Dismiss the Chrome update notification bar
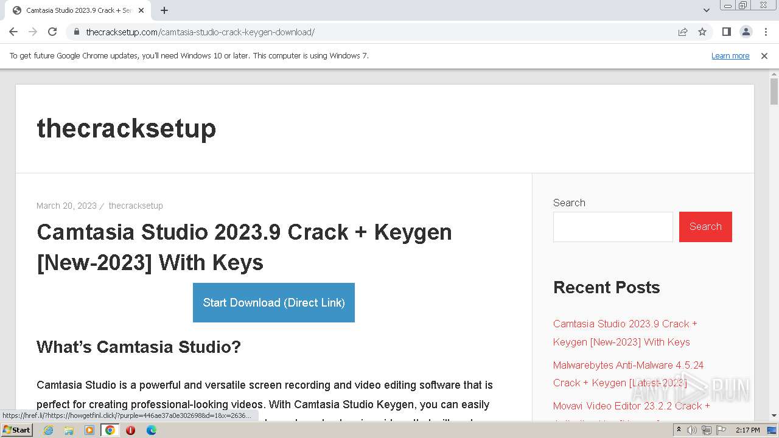 [x=764, y=55]
